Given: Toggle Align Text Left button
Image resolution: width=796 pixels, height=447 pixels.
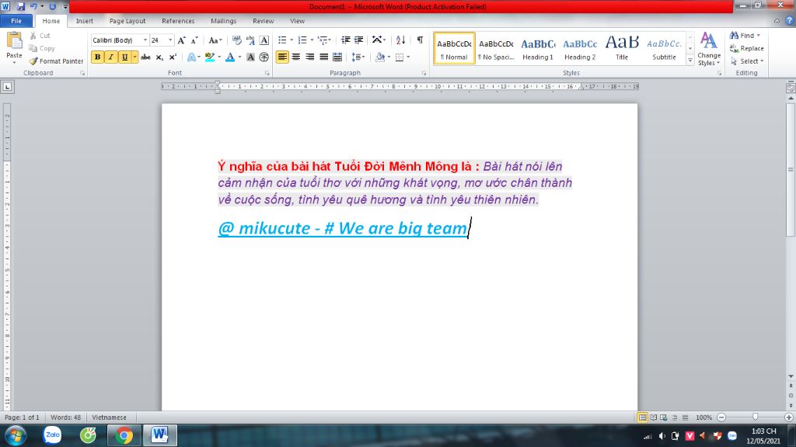Looking at the screenshot, I should (x=282, y=57).
